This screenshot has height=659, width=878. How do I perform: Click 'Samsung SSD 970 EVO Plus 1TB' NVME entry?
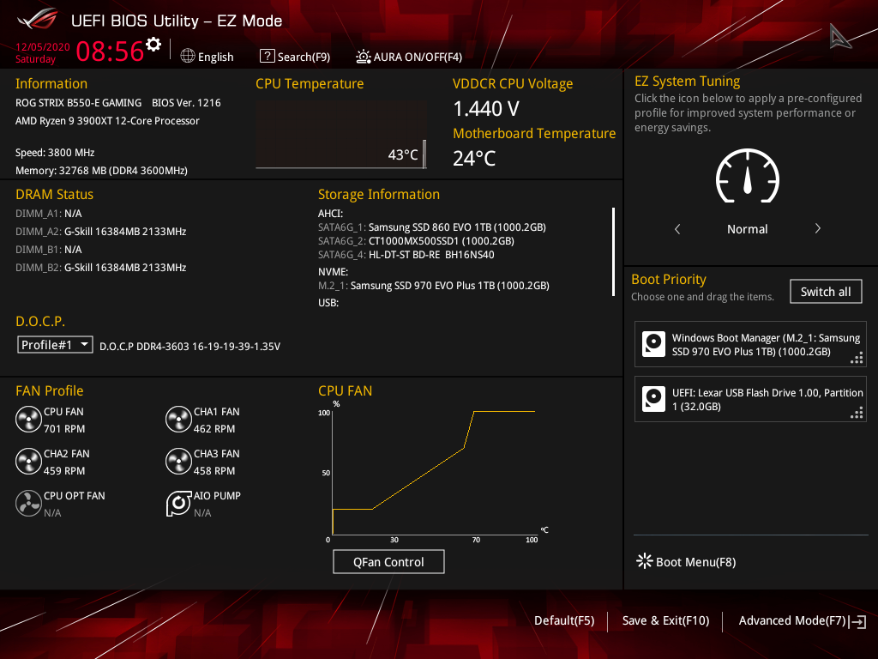tap(433, 285)
